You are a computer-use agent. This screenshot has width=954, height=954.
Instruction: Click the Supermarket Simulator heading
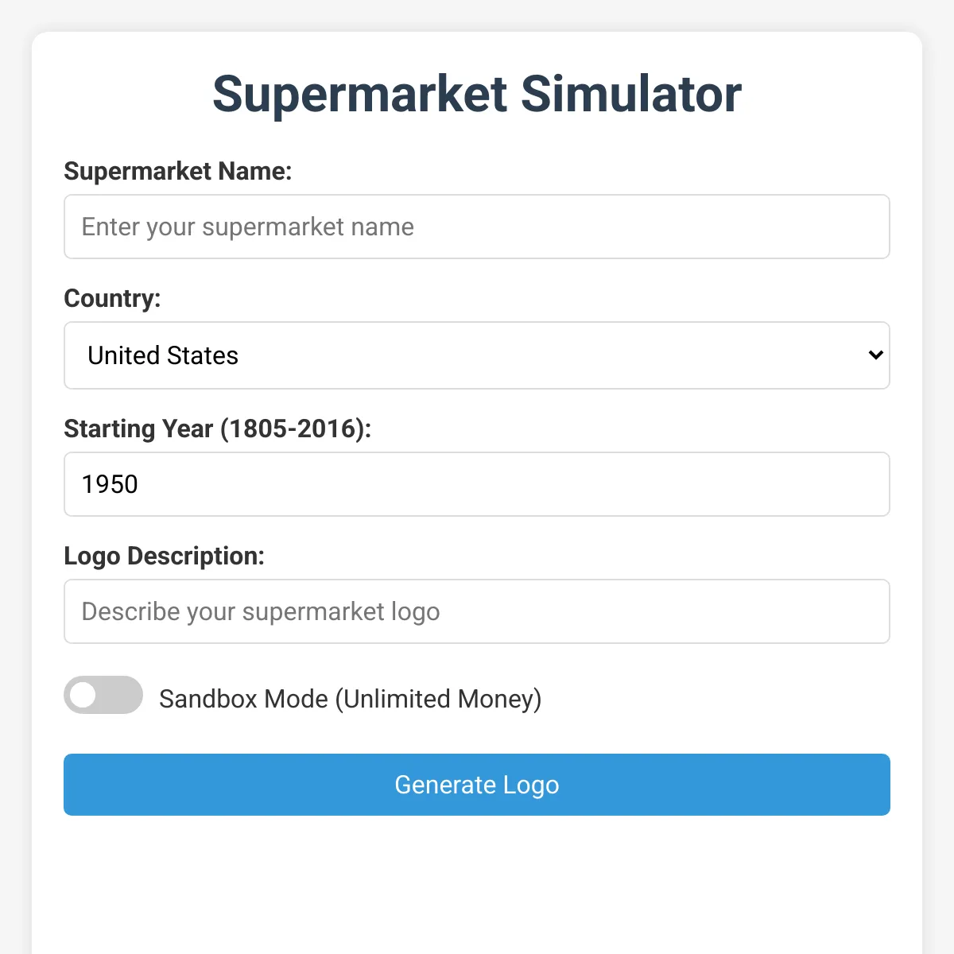point(477,94)
